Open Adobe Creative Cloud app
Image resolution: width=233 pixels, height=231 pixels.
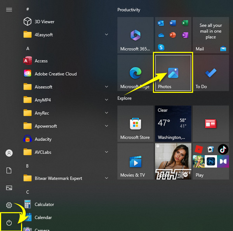[65, 74]
